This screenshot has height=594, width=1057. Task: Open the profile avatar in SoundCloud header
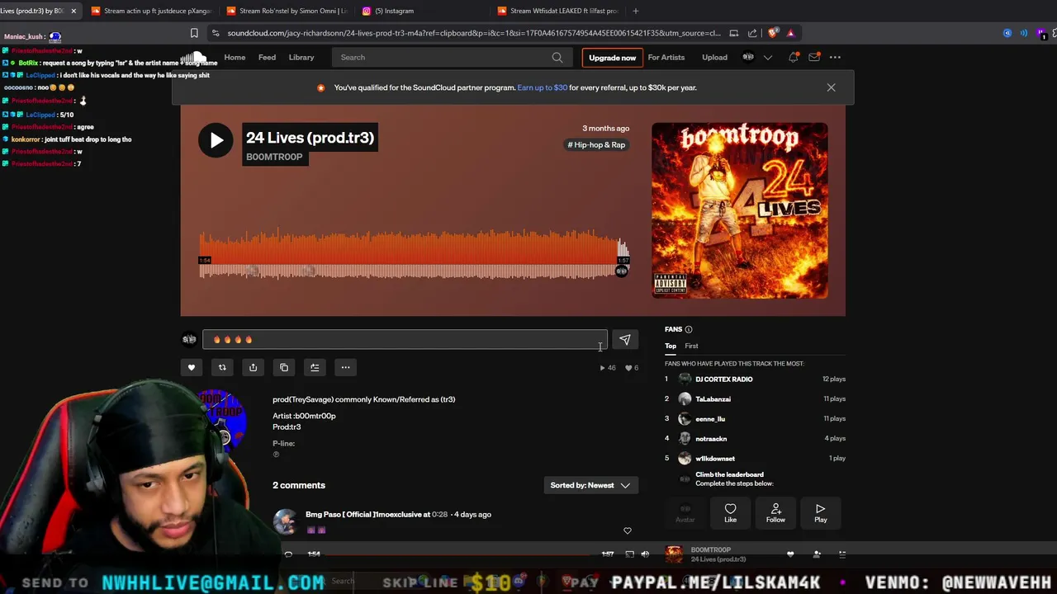(748, 57)
